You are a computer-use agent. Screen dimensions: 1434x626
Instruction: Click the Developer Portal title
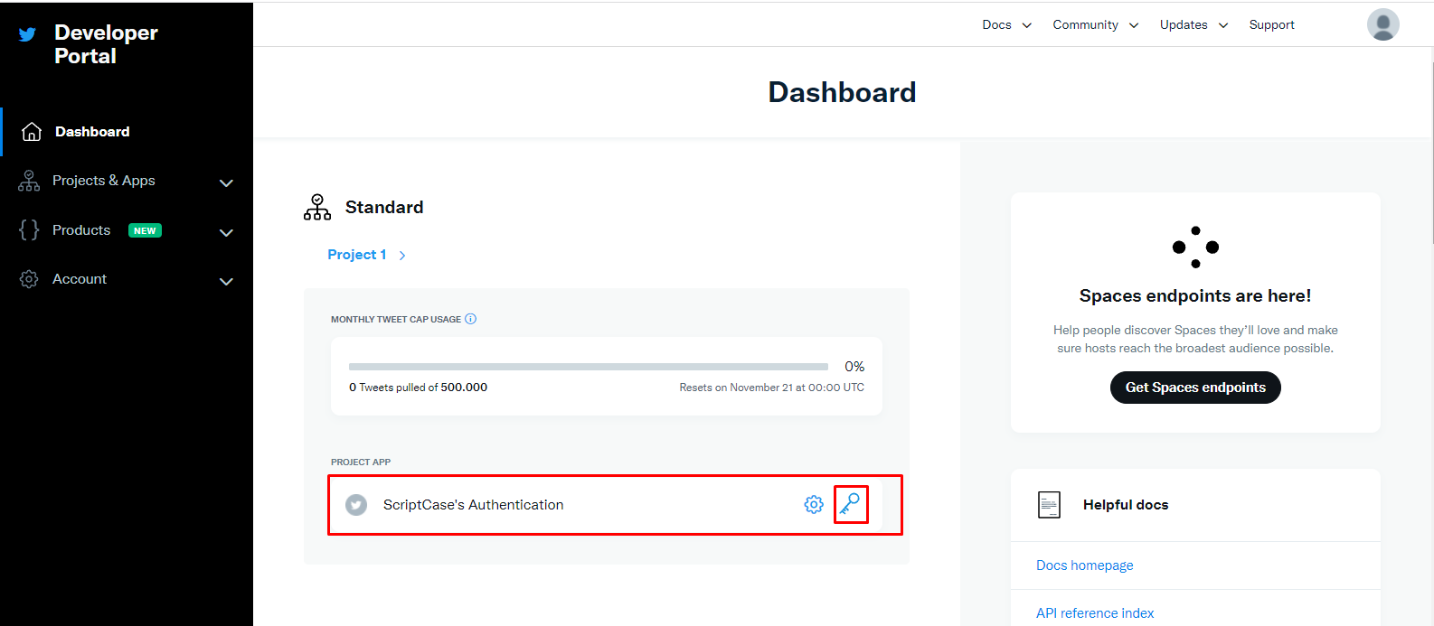pyautogui.click(x=106, y=44)
